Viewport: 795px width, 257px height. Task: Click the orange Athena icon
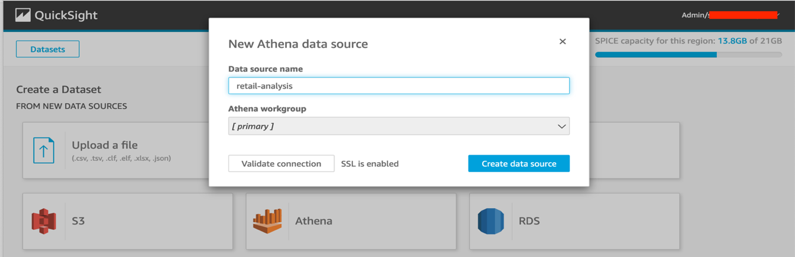(267, 221)
